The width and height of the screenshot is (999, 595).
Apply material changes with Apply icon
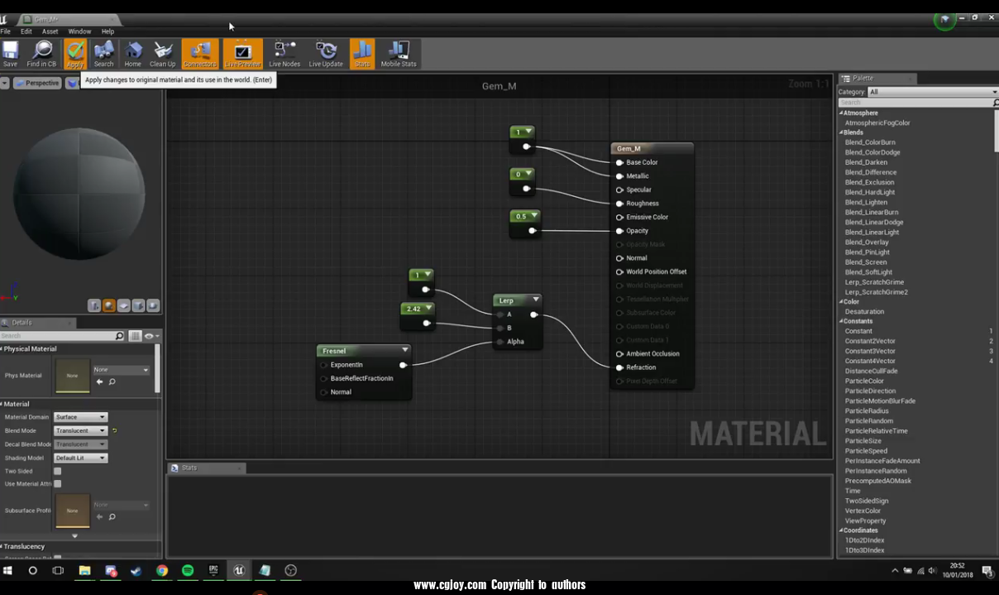click(x=75, y=53)
